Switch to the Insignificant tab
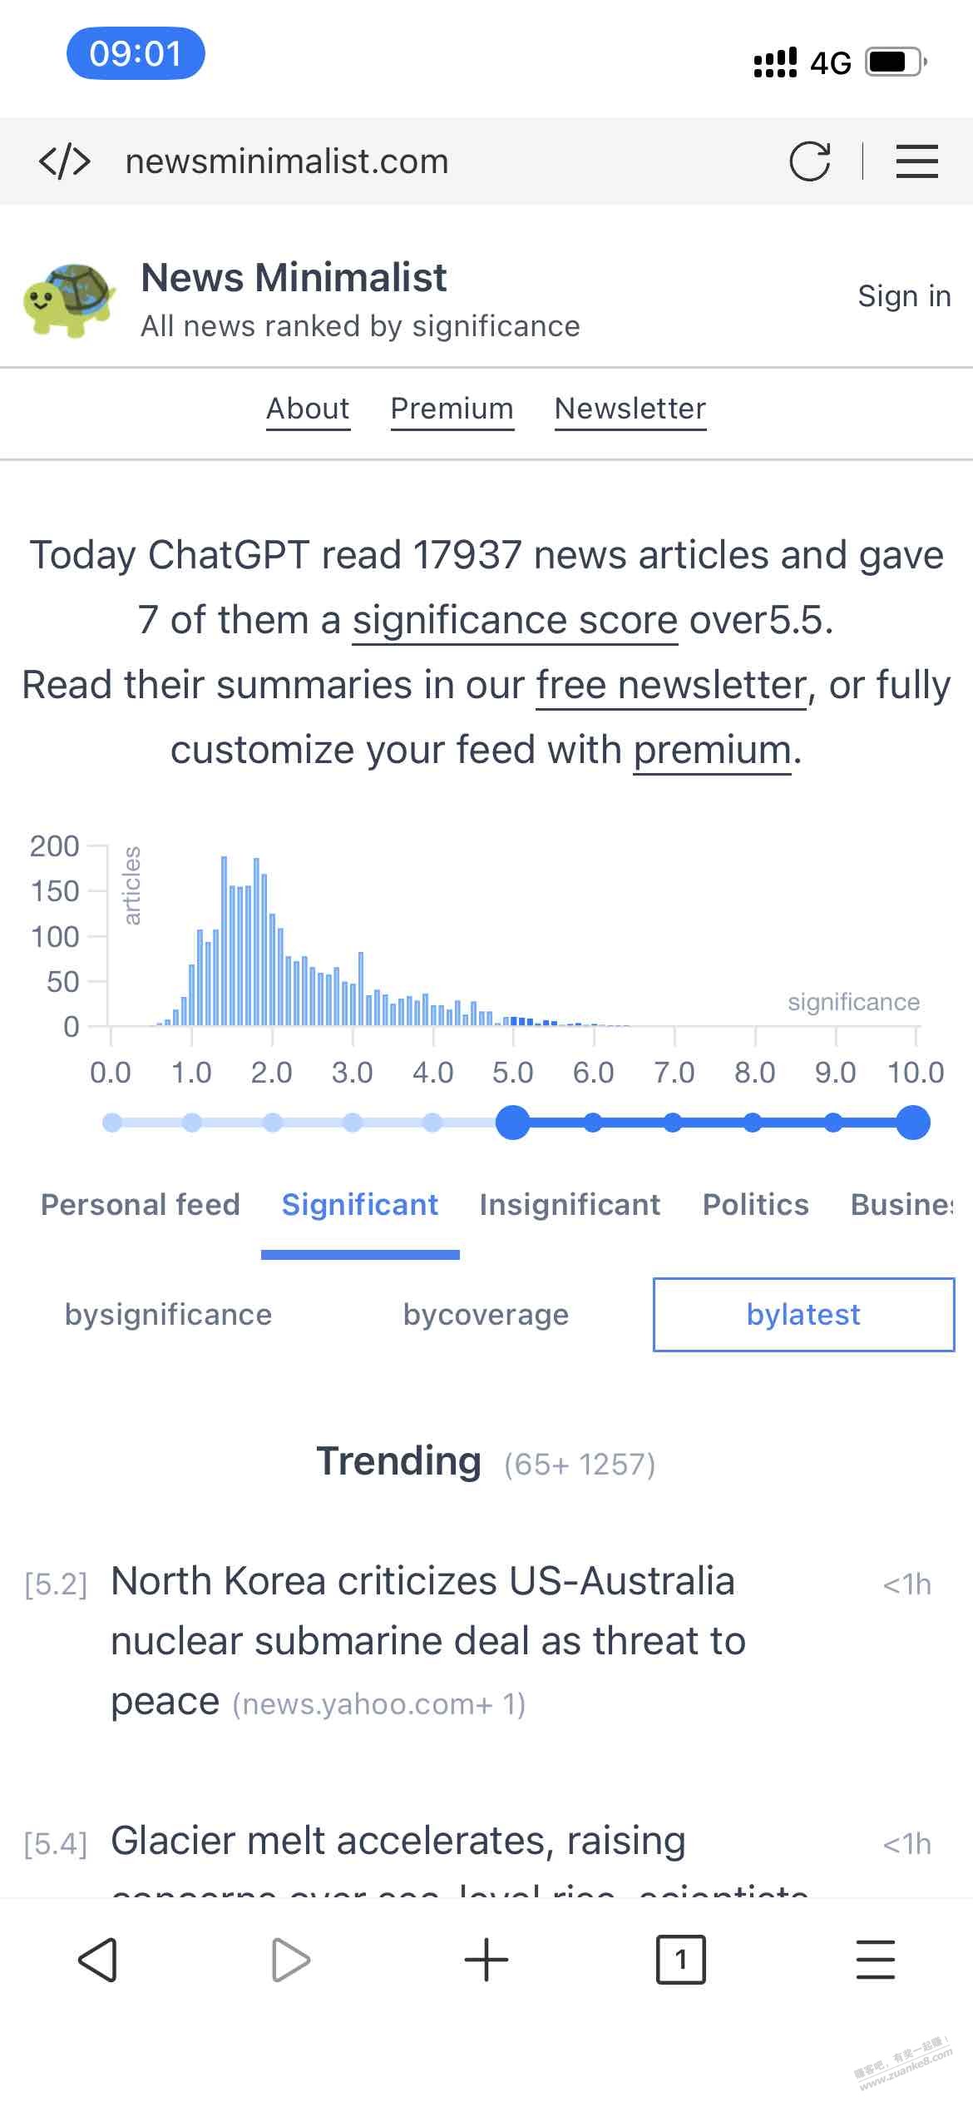The width and height of the screenshot is (973, 2107). pyautogui.click(x=570, y=1205)
